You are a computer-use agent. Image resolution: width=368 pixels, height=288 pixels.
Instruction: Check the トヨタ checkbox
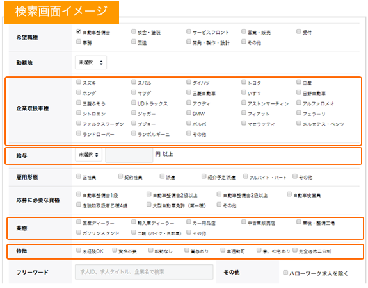pos(244,82)
